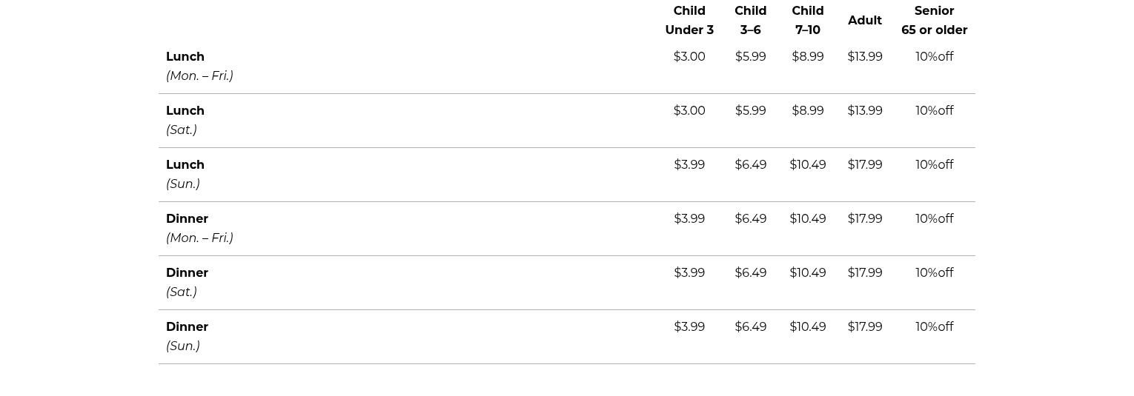Click the Child Under 3 Sunday dinner price
The image size is (1134, 396).
[x=689, y=327]
